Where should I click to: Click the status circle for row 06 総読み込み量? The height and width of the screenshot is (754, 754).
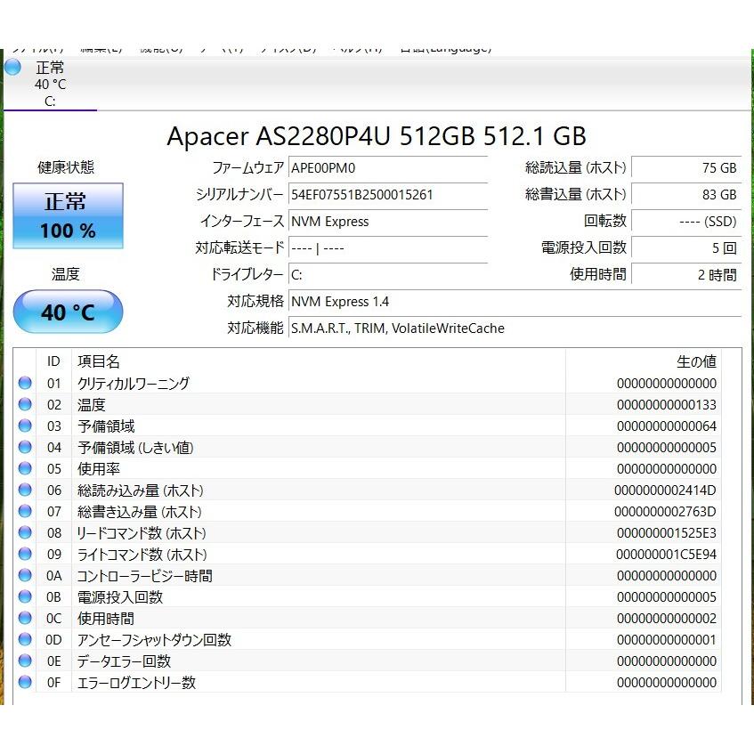pos(25,490)
